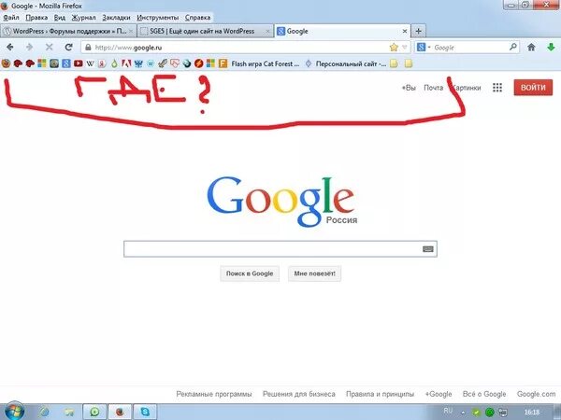Open Правила и принципы footer link

[380, 394]
